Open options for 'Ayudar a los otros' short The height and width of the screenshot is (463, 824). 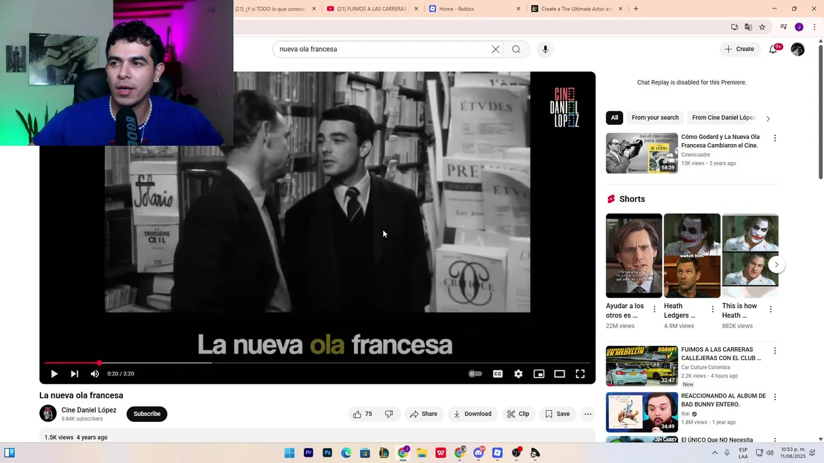click(655, 309)
